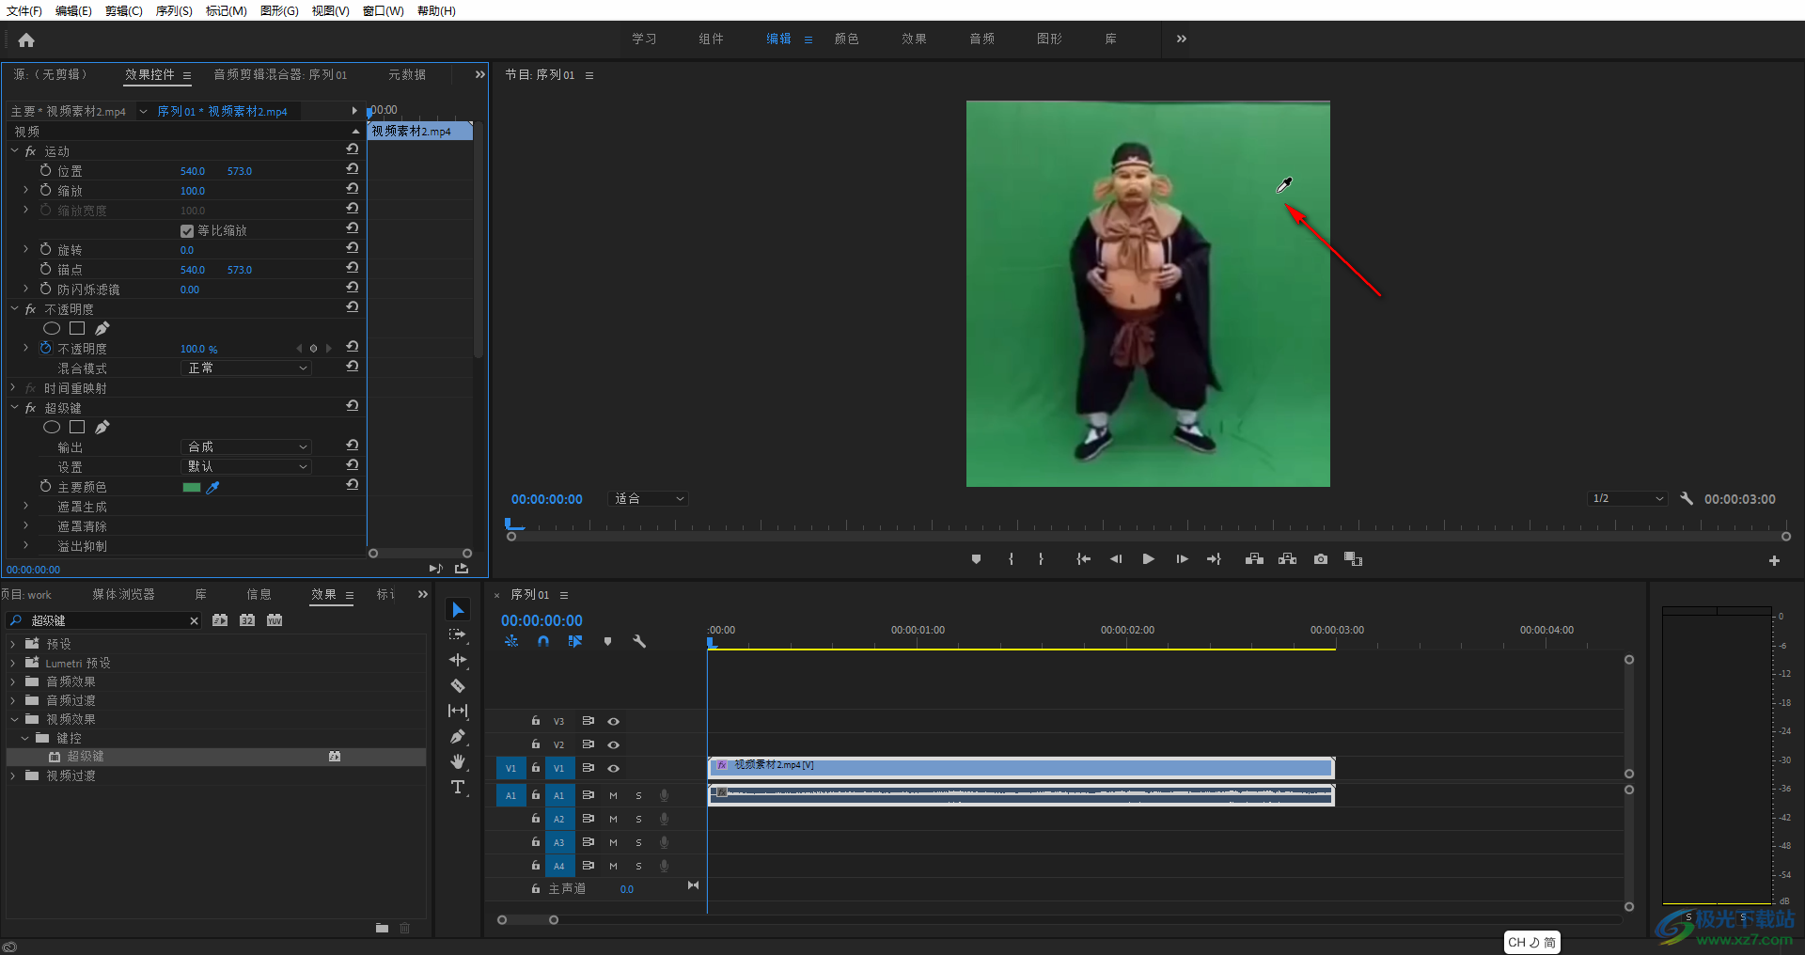The image size is (1805, 955).
Task: Expand the Audio Transitions folder
Action: pos(13,700)
